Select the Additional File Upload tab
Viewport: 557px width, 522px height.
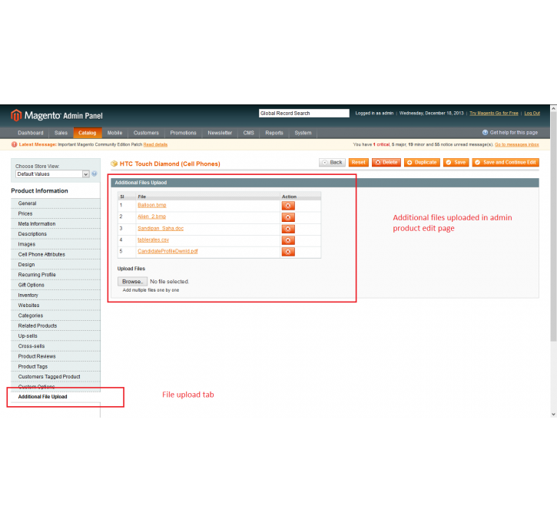click(x=55, y=397)
